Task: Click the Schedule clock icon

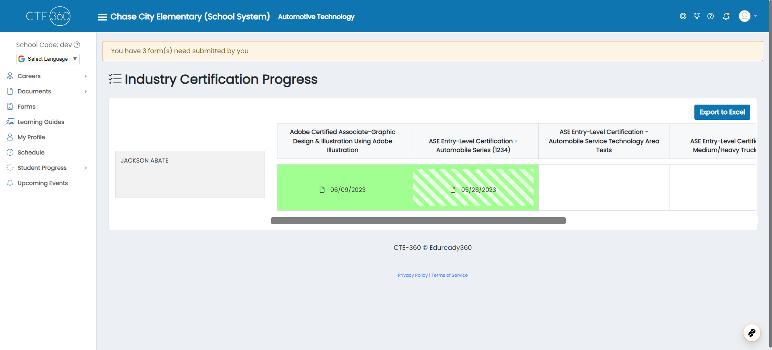Action: point(10,152)
